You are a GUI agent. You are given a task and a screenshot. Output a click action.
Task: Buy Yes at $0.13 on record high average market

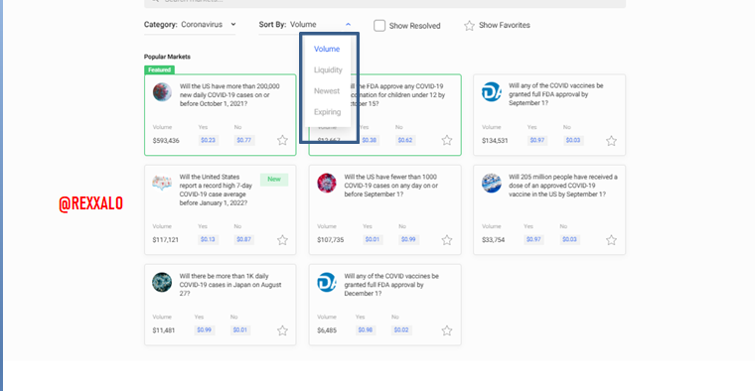[x=208, y=239]
